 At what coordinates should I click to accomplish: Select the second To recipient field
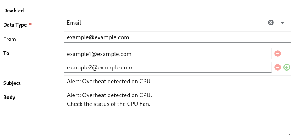[x=168, y=67]
